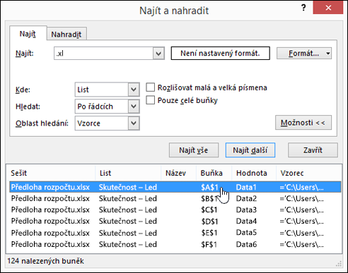Open the Oblast hledání dropdown showing Vzorce
This screenshot has width=348, height=273.
click(x=108, y=123)
